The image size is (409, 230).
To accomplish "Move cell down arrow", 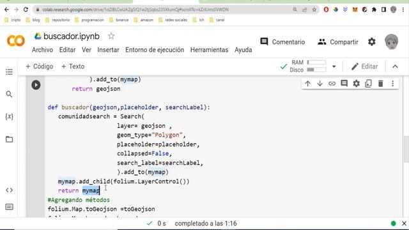I will click(x=320, y=84).
